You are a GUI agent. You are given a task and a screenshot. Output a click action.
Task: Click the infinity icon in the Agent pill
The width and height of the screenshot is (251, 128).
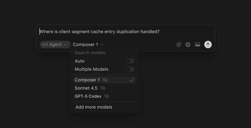(45, 44)
